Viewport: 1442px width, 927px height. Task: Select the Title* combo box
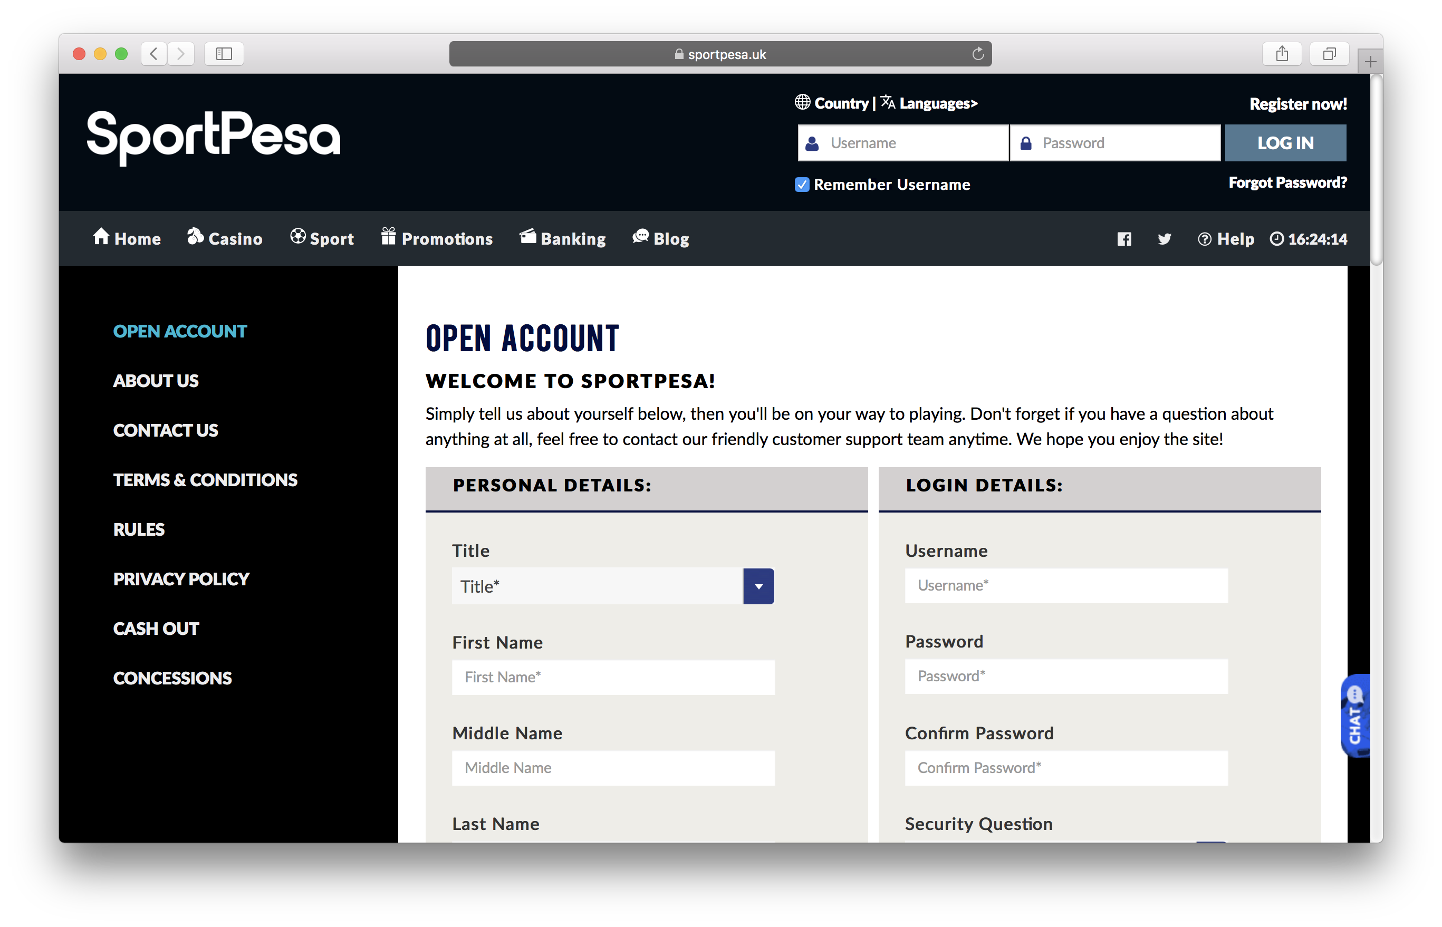pos(613,586)
